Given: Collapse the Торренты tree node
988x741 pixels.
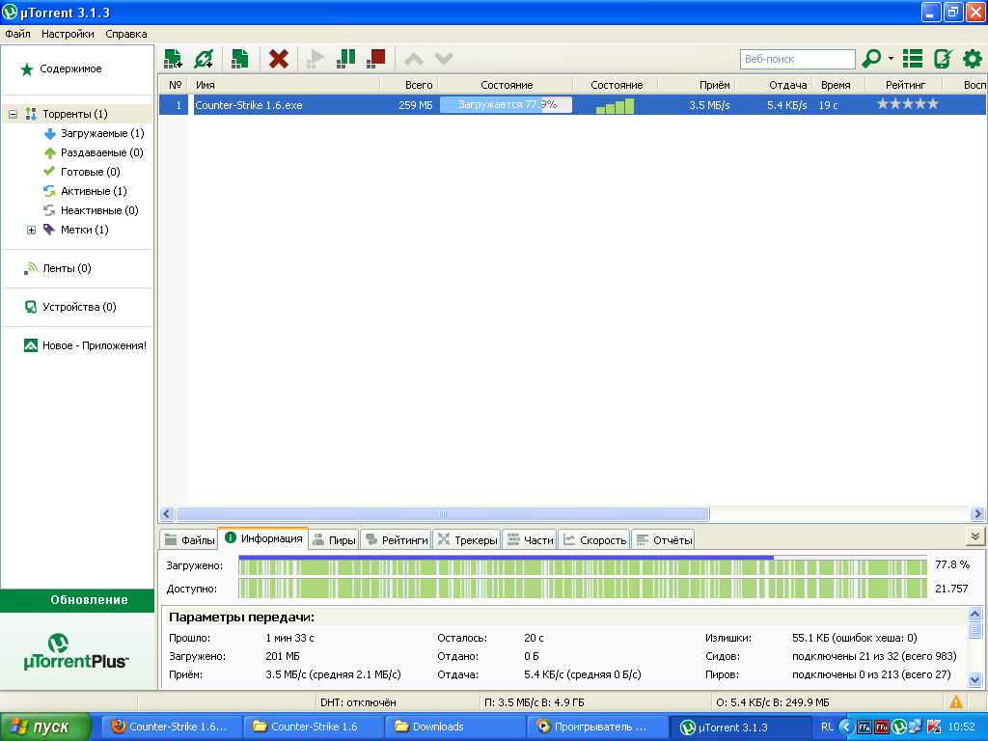Looking at the screenshot, I should point(13,114).
